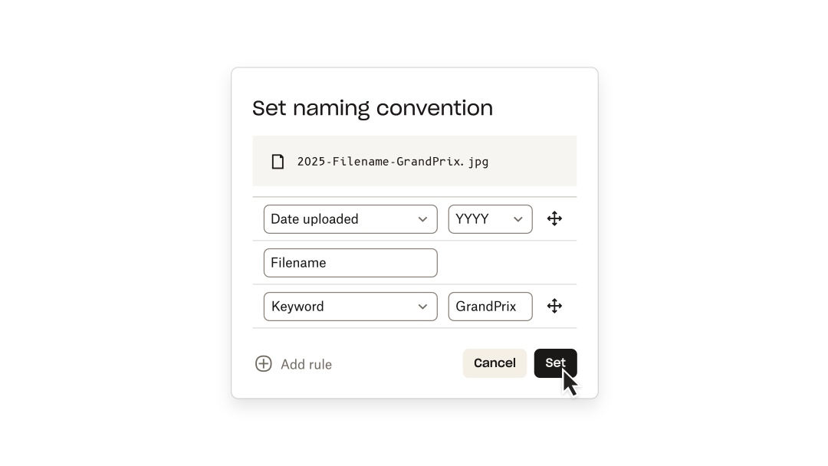This screenshot has height=466, width=828.
Task: Click the .jpg extension in the preview
Action: click(x=477, y=162)
